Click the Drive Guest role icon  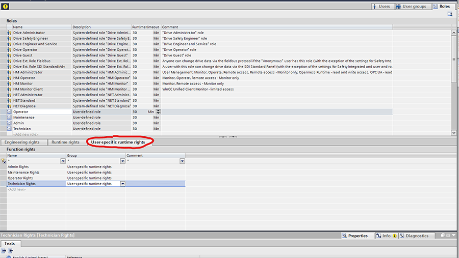coord(9,55)
